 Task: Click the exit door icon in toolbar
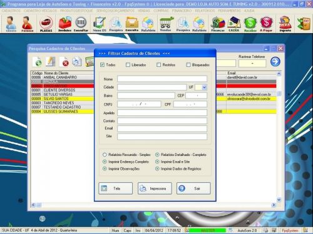coord(304,24)
